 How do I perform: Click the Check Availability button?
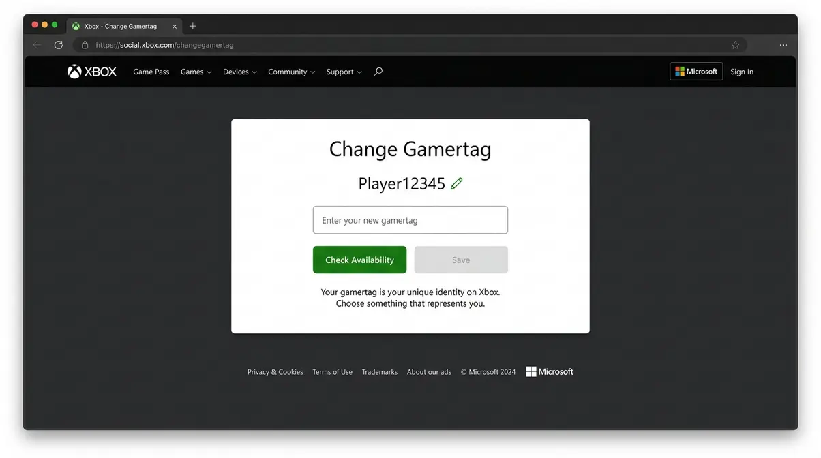tap(359, 260)
